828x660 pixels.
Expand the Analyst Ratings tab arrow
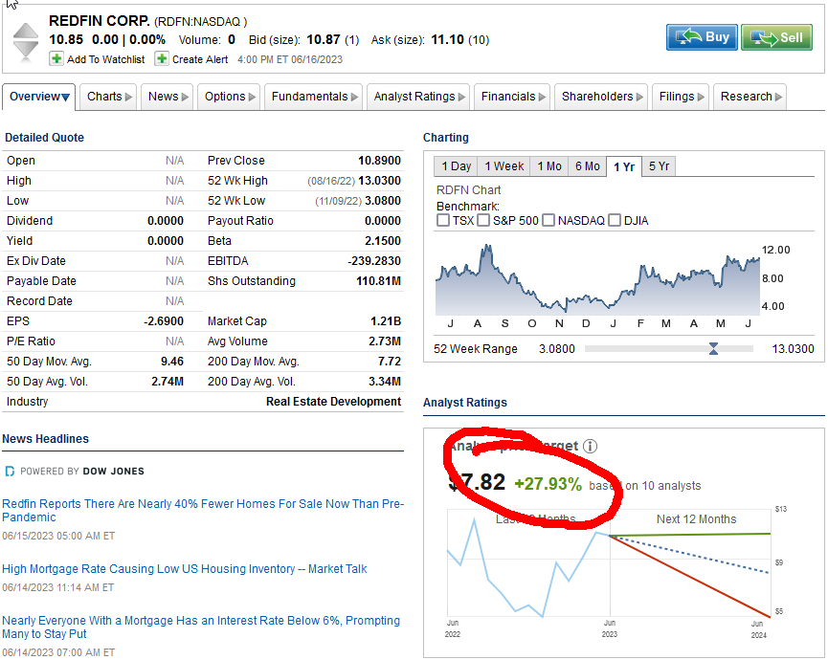(x=462, y=97)
